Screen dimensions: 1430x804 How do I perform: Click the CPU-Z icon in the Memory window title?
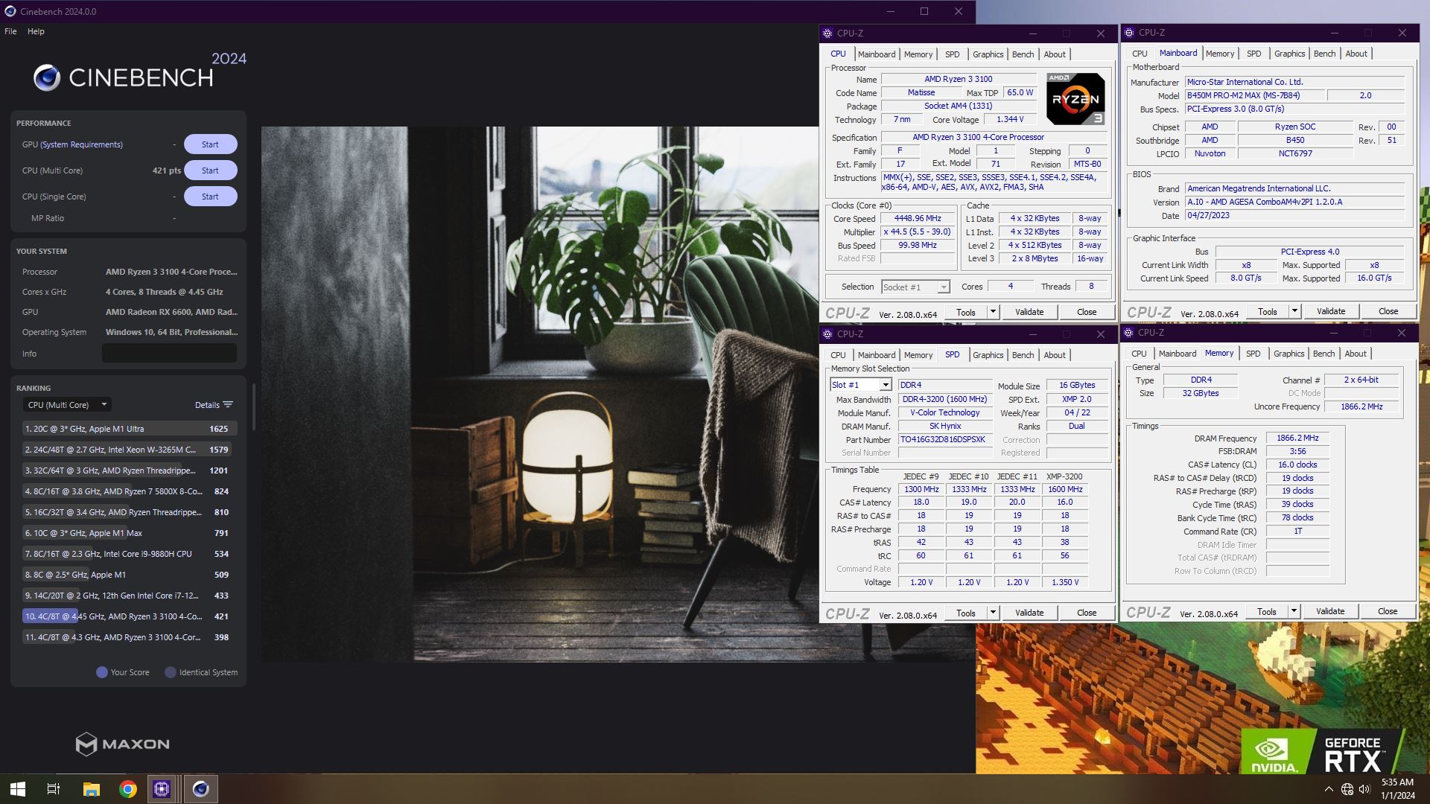[1129, 333]
